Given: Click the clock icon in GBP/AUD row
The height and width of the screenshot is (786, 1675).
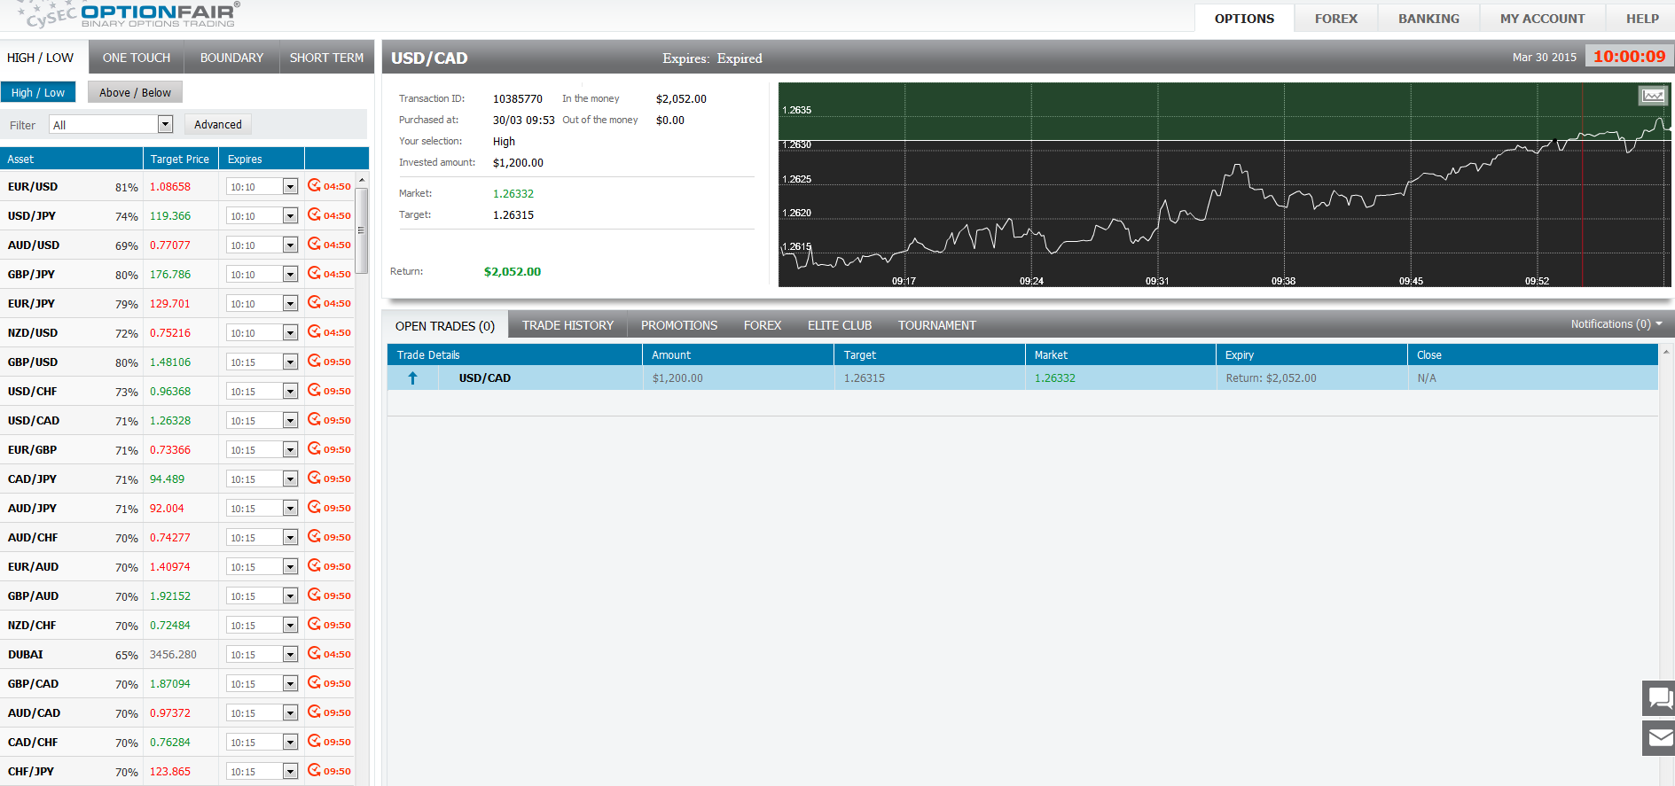Looking at the screenshot, I should pos(314,595).
